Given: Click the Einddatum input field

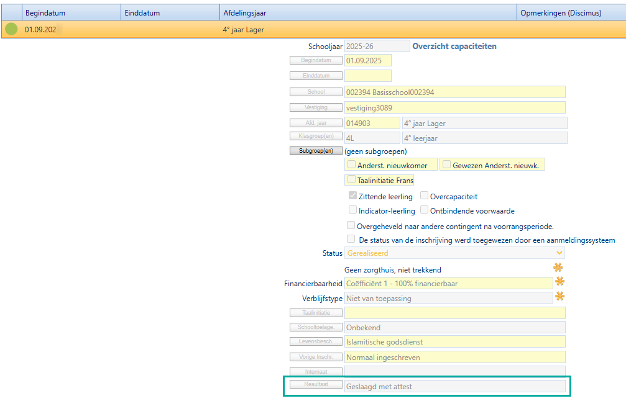Looking at the screenshot, I should coord(367,76).
